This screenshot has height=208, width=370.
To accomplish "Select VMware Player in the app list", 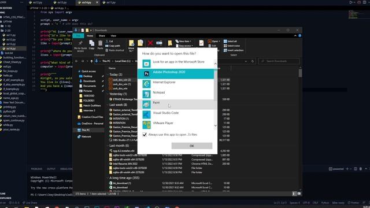I will pos(176,125).
